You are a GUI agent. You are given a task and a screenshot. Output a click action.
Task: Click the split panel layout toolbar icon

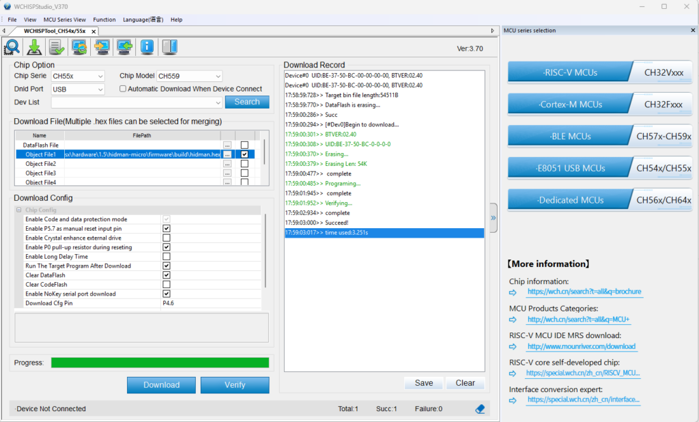tap(169, 47)
